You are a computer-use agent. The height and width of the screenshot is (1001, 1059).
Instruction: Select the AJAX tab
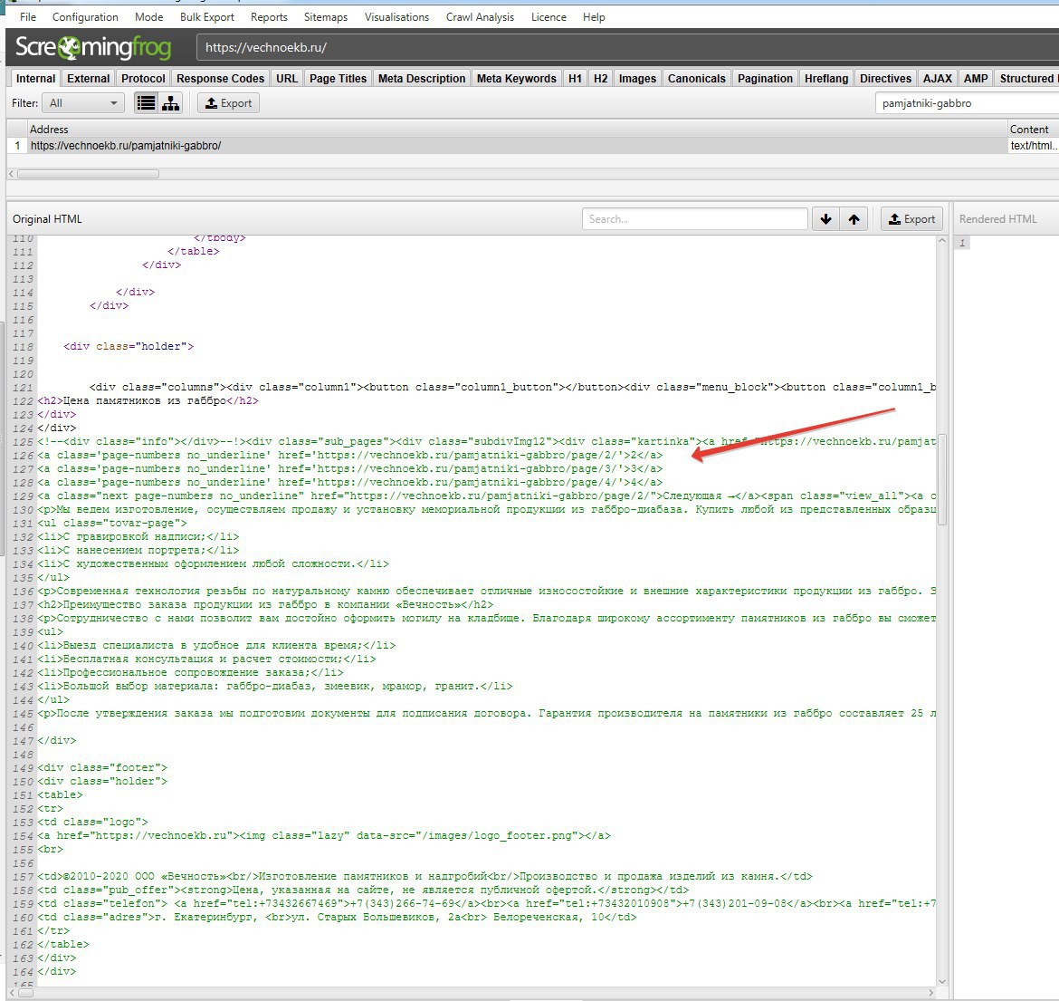(x=938, y=79)
